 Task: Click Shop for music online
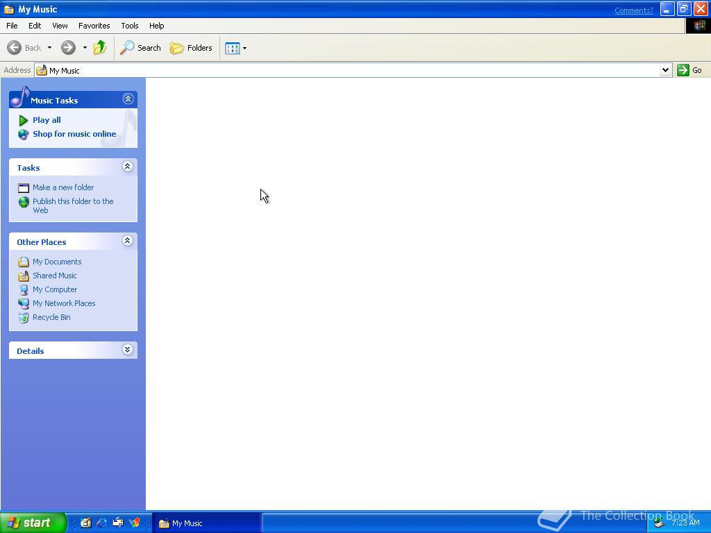coord(74,134)
